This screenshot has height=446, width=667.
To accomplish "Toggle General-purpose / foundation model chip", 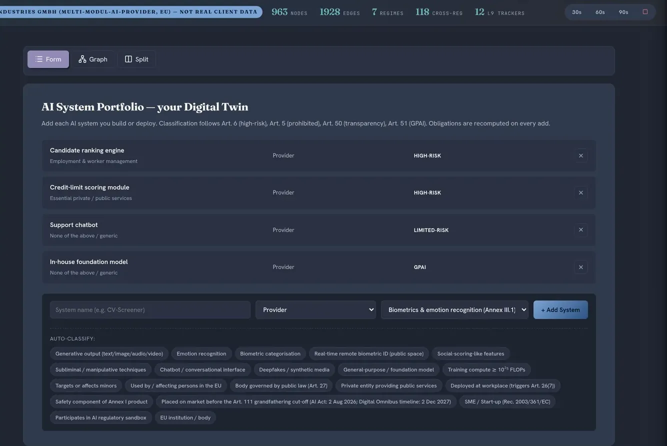I will (x=388, y=369).
